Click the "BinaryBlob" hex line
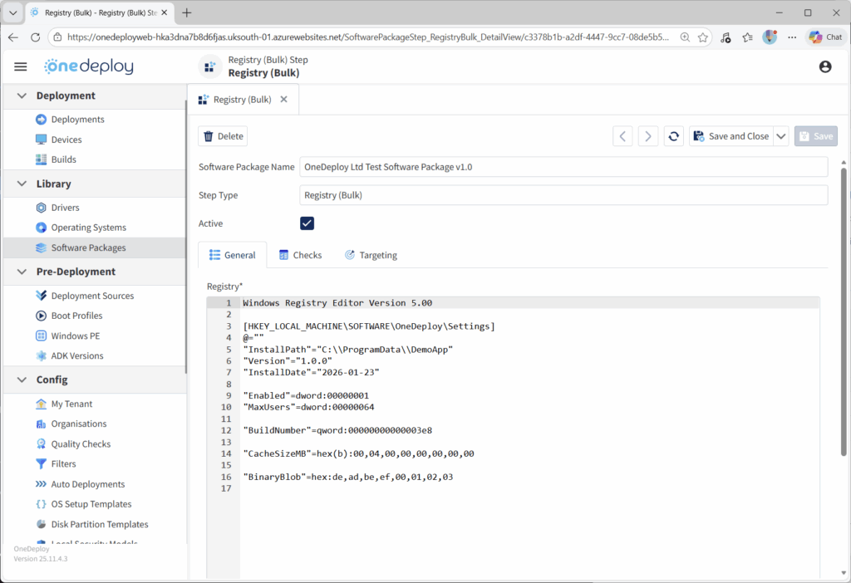 348,478
